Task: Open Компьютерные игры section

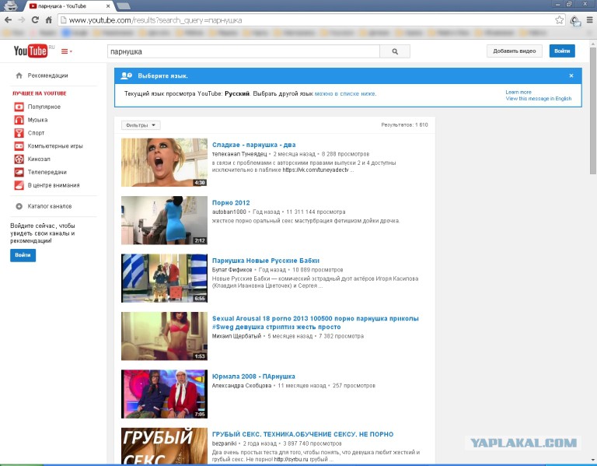Action: pos(54,145)
